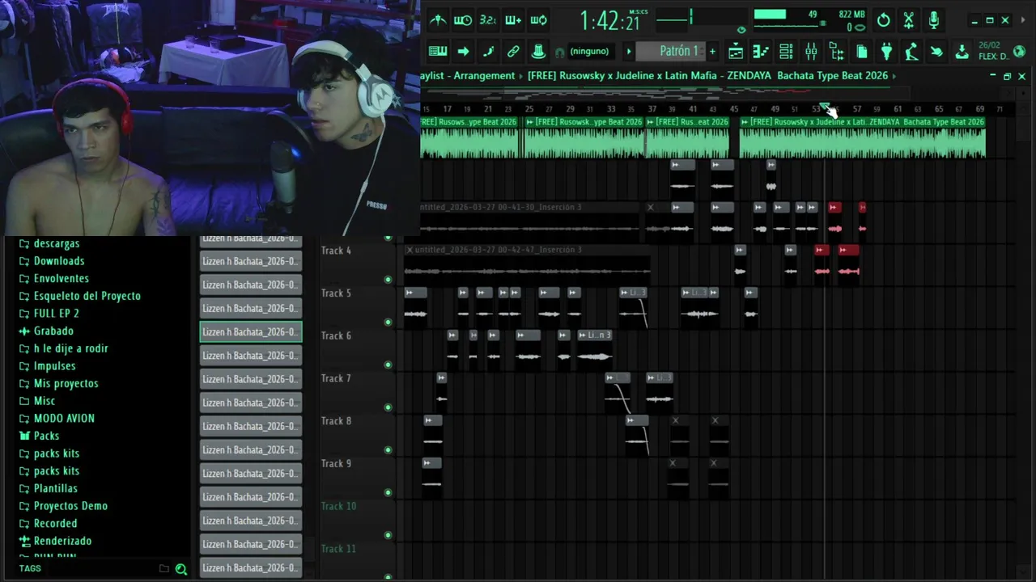Click the FLEX news date panel

pos(992,51)
